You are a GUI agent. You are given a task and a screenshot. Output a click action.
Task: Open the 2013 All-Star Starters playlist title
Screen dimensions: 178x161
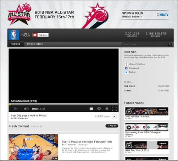(x=137, y=117)
